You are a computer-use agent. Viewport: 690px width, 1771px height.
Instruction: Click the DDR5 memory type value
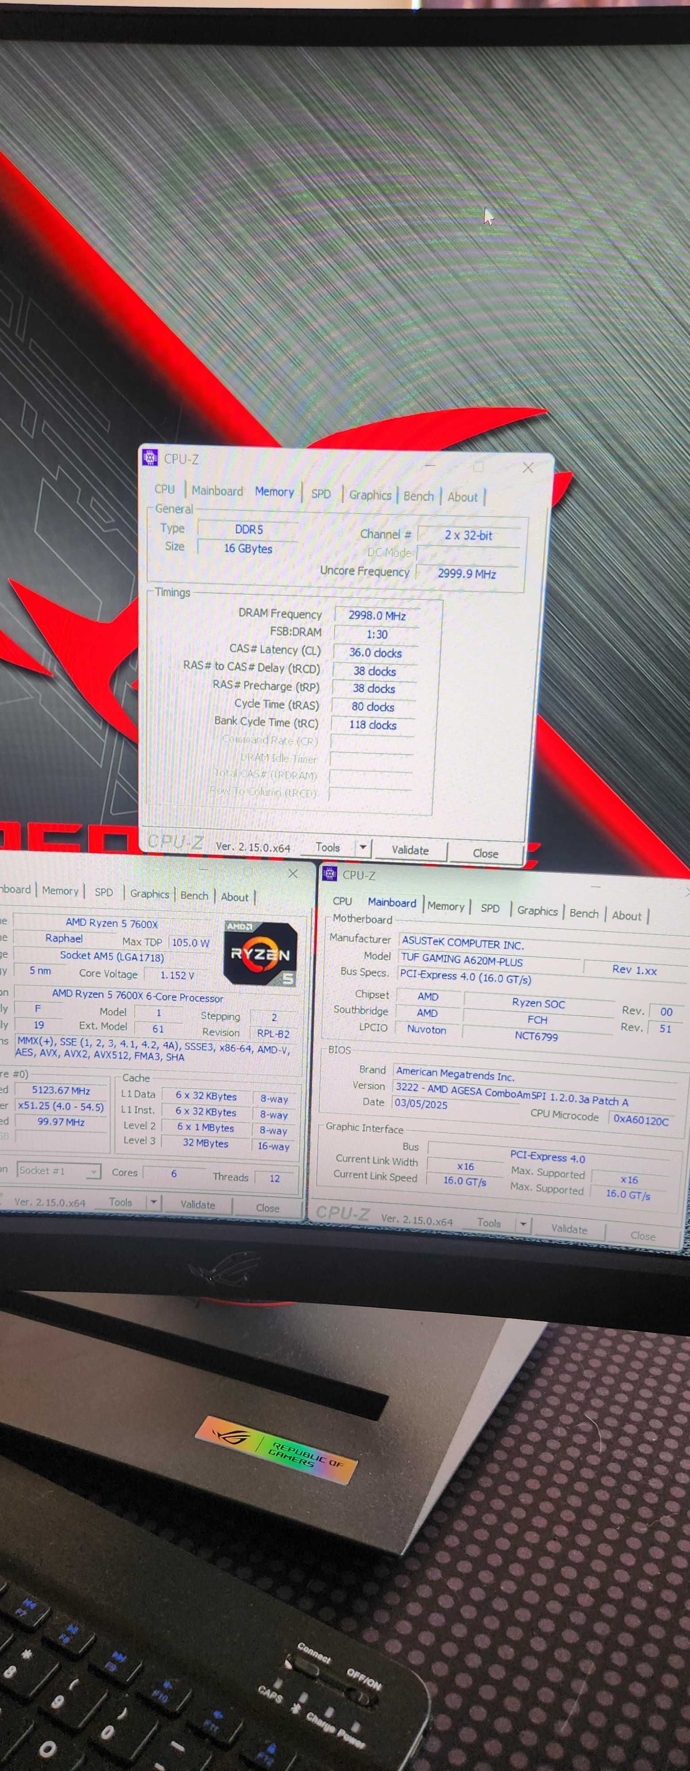pos(248,530)
